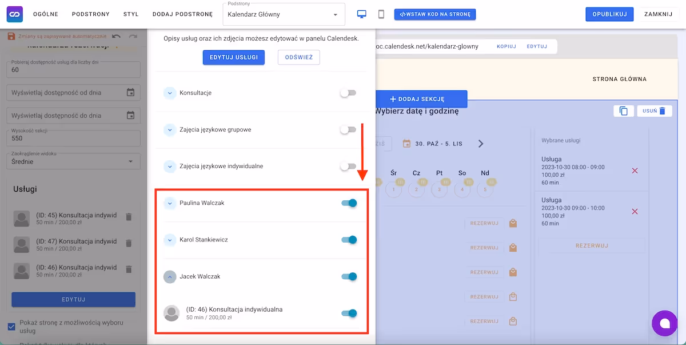
Task: Switch to mobile preview icon
Action: click(381, 14)
